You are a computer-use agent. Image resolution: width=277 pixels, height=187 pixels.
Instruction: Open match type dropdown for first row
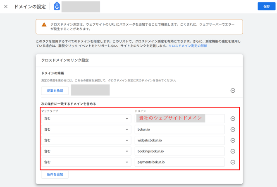(86, 119)
